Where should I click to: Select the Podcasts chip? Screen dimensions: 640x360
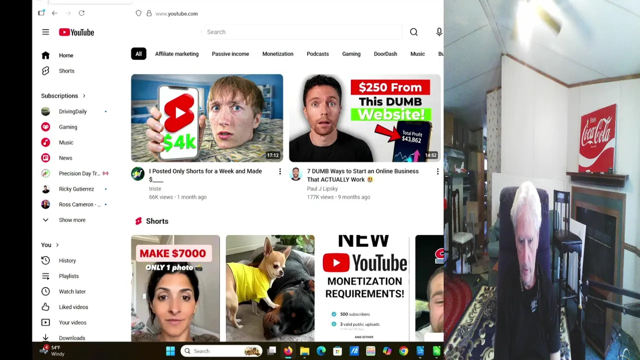pyautogui.click(x=317, y=54)
